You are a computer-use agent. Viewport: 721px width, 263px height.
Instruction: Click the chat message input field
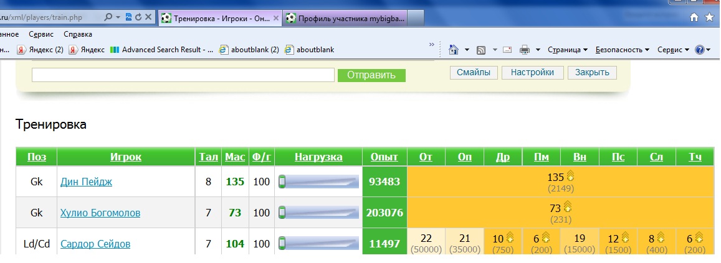[x=183, y=75]
